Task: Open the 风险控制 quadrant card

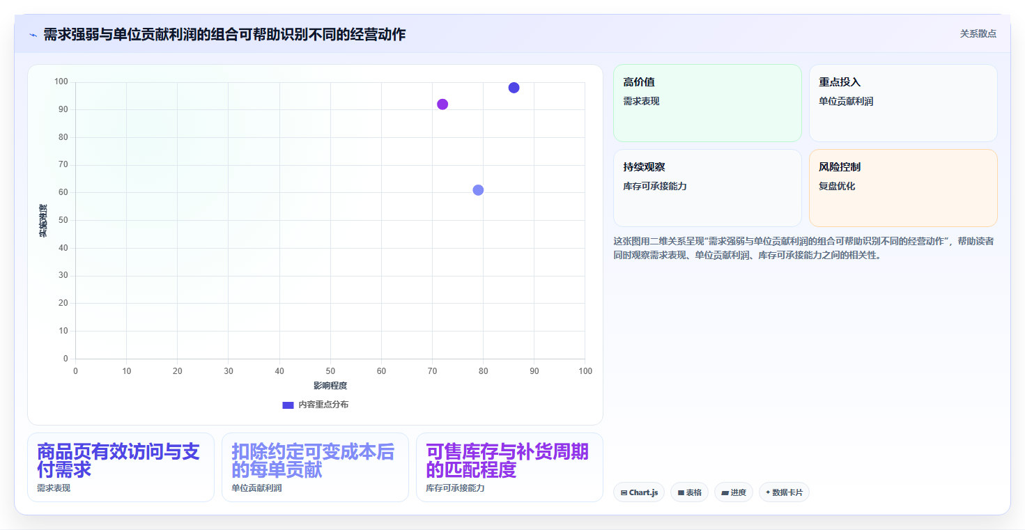Action: click(x=903, y=188)
